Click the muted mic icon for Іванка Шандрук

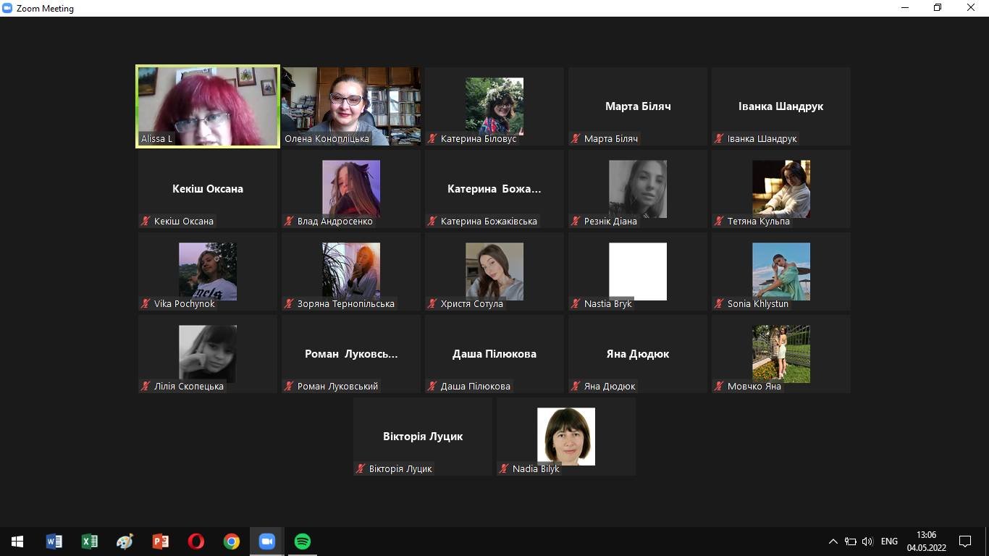click(x=720, y=138)
